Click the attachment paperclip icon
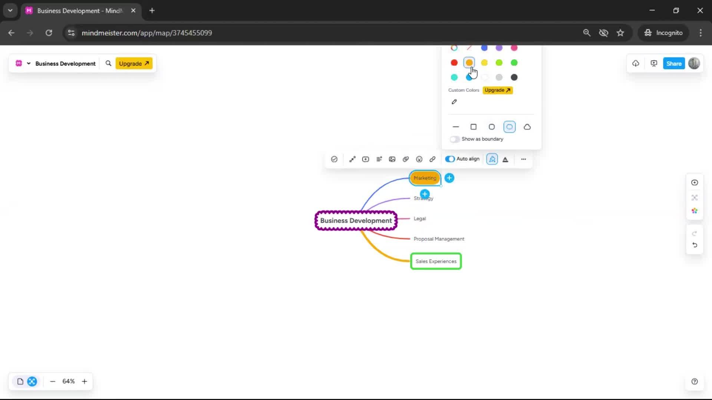712x400 pixels. pyautogui.click(x=406, y=159)
